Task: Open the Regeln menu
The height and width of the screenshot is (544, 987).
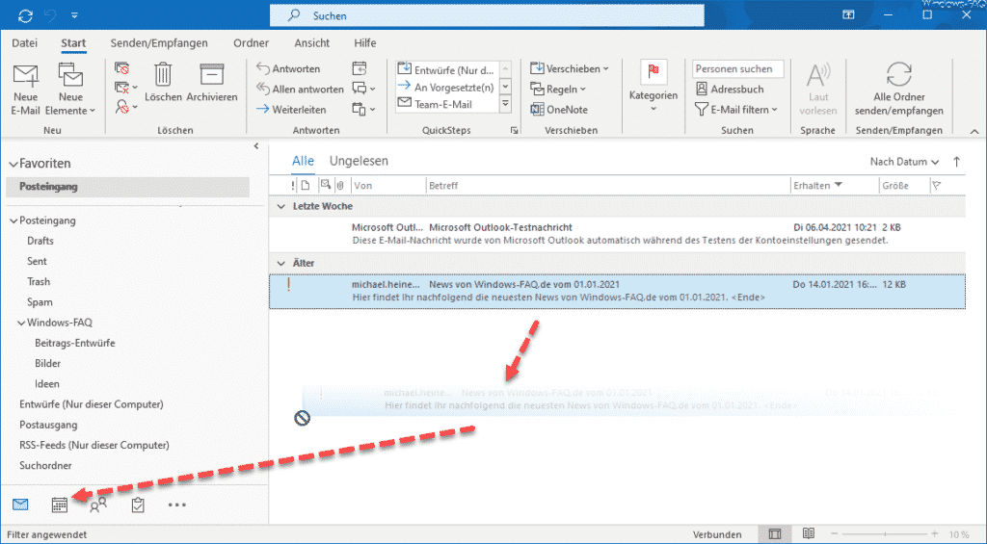Action: [x=558, y=89]
